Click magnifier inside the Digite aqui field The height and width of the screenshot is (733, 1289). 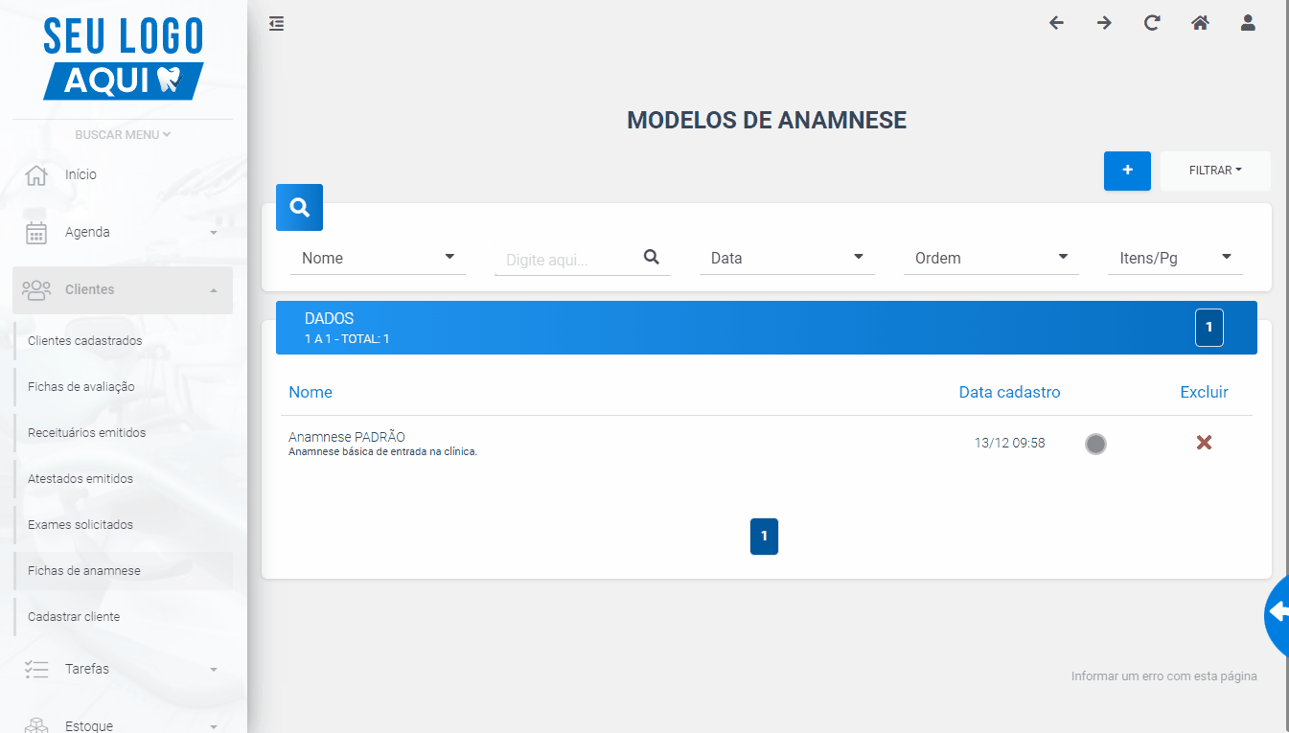[x=652, y=257]
